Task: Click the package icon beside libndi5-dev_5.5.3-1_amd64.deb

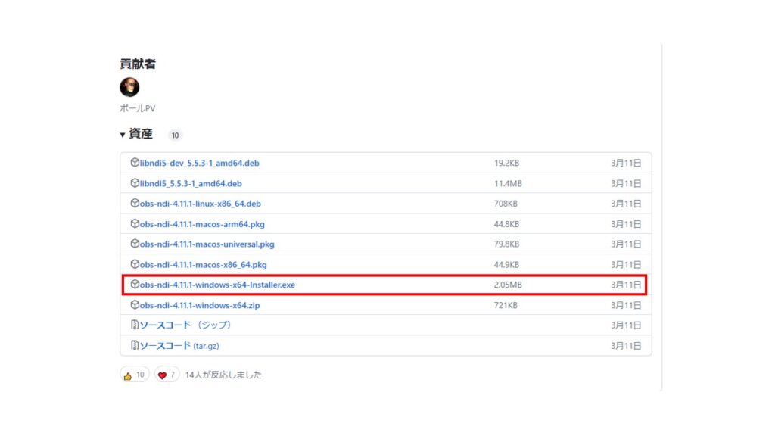Action: [x=135, y=162]
